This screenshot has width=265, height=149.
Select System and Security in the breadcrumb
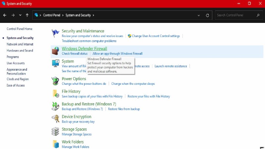click(78, 15)
